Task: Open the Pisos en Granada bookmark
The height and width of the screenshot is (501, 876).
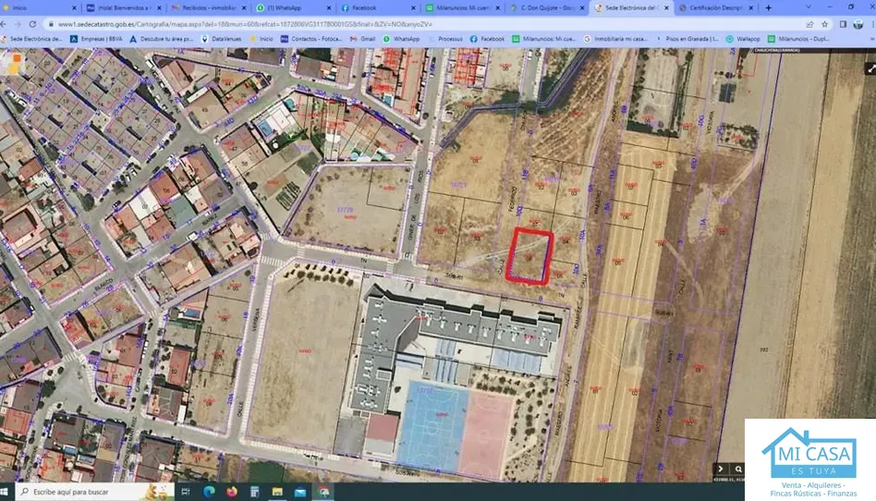Action: [687, 39]
